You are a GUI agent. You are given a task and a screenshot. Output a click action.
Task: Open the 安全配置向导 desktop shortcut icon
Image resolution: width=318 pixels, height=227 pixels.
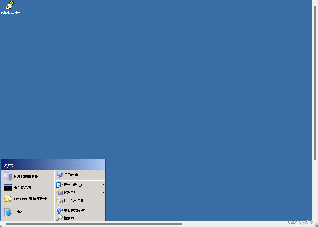[10, 5]
